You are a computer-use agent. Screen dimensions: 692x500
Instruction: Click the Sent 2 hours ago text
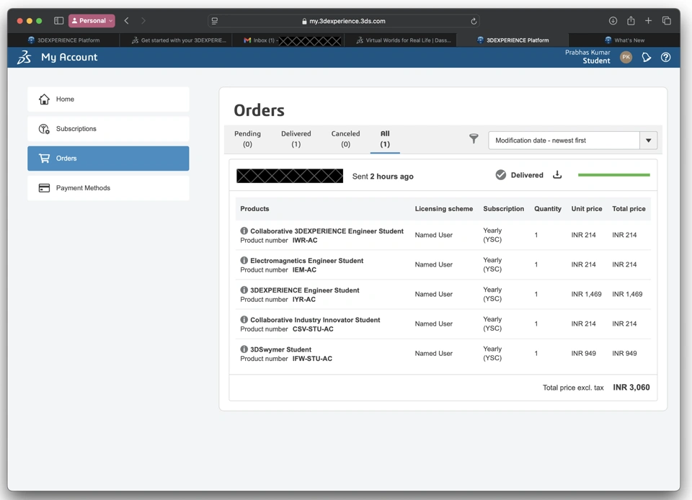[x=383, y=177]
